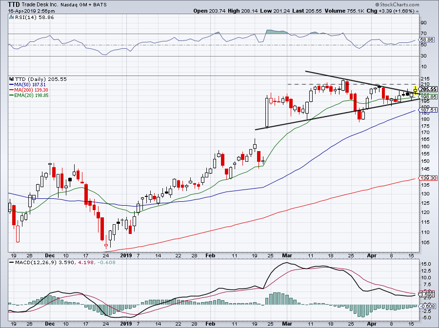Click the 30 oversold level on RSI axis
The height and width of the screenshot is (328, 439).
coord(423,56)
